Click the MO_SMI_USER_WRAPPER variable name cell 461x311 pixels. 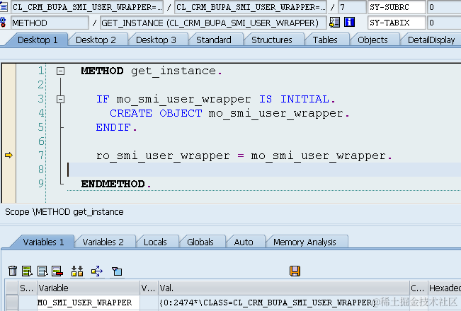coord(89,303)
